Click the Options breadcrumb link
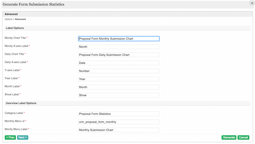255x144 pixels. click(x=8, y=19)
